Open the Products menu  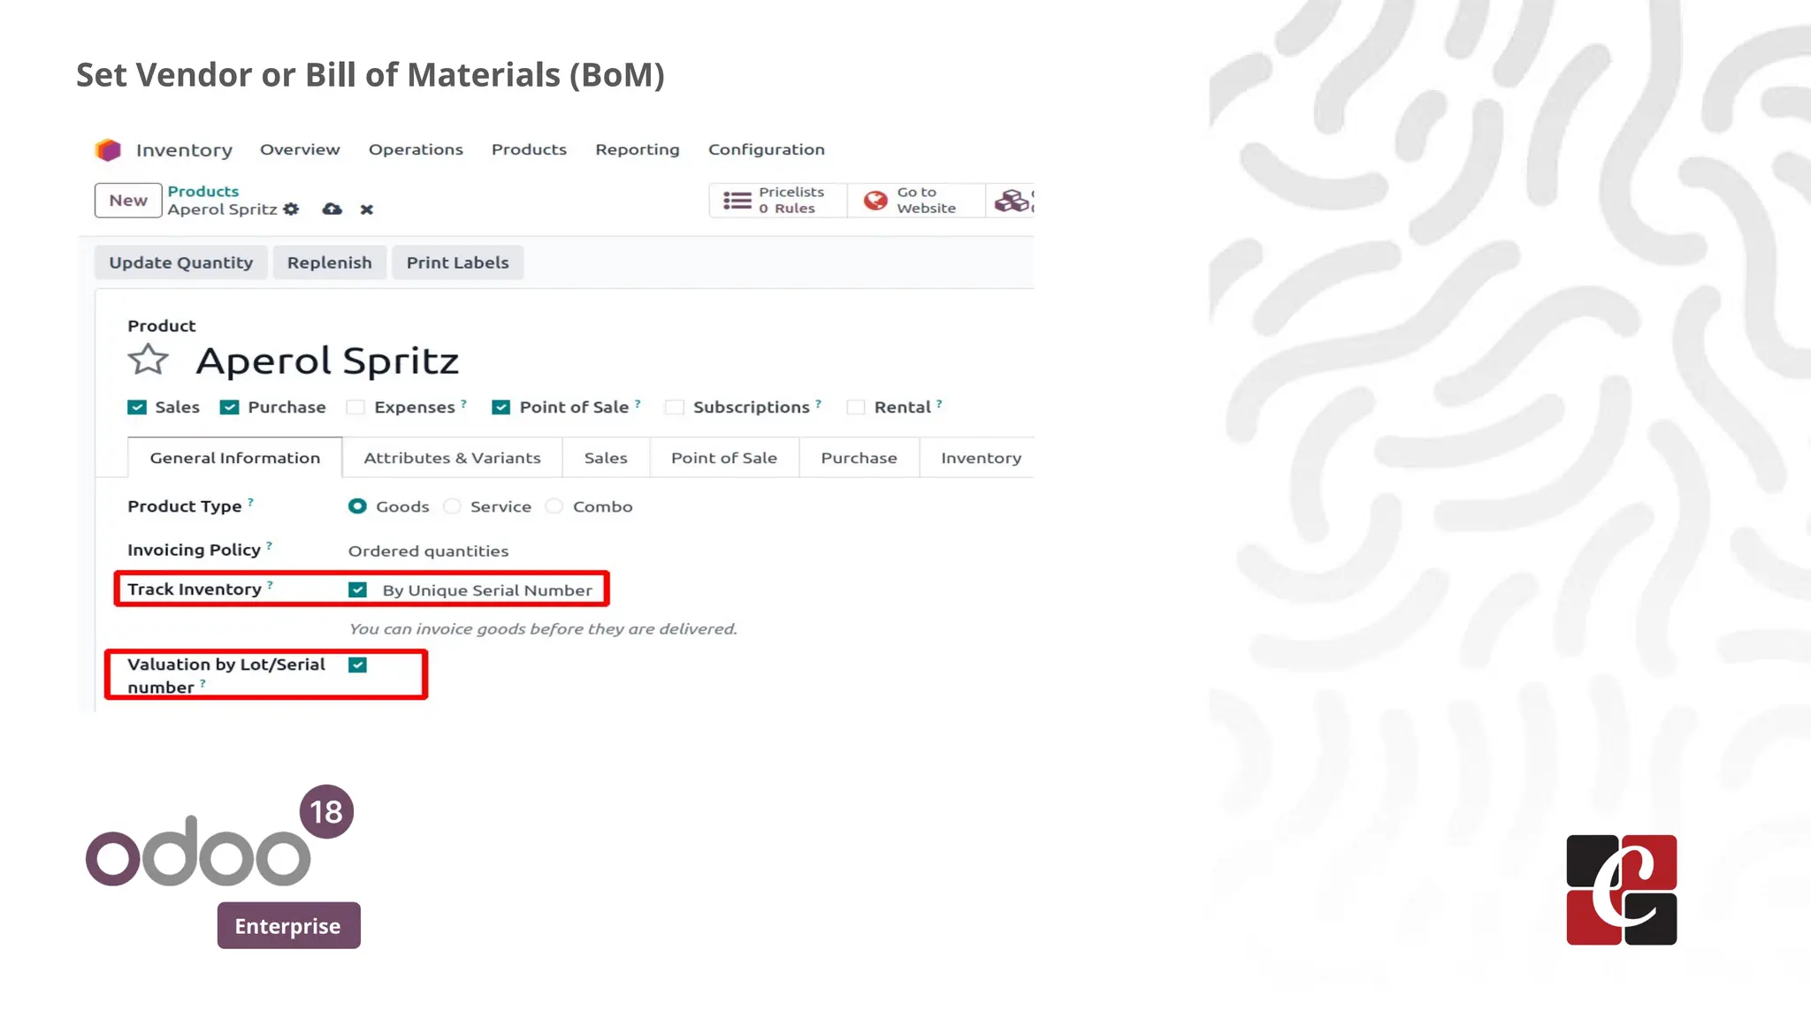(x=529, y=149)
